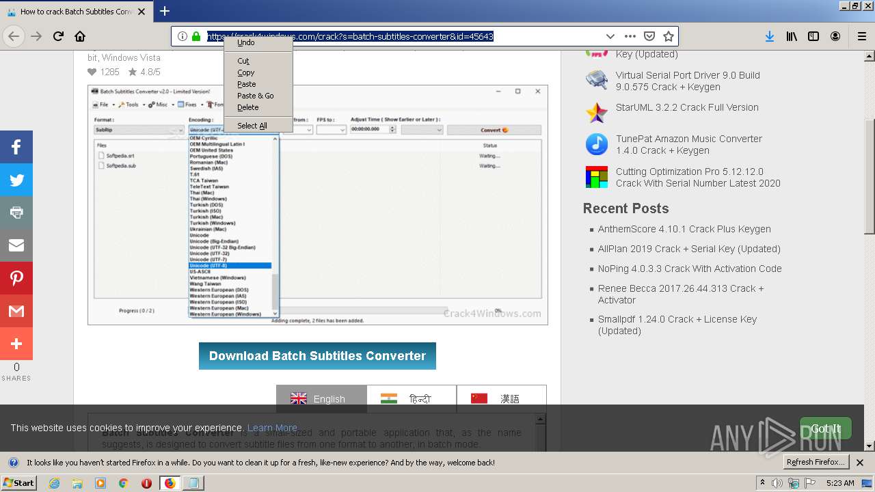Bookmark this page with the star
Screen dimensions: 875x492
tap(669, 36)
